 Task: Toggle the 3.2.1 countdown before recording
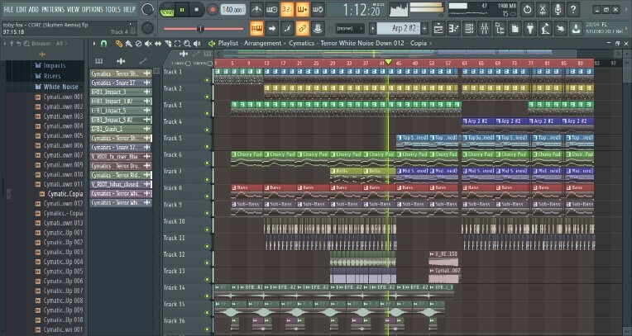pos(287,10)
